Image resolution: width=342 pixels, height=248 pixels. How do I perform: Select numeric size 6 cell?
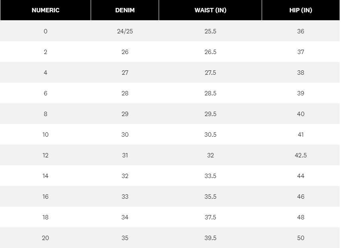(x=45, y=93)
